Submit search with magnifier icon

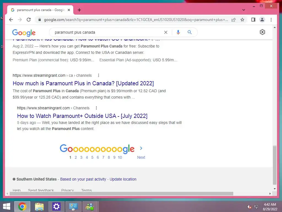point(189,32)
